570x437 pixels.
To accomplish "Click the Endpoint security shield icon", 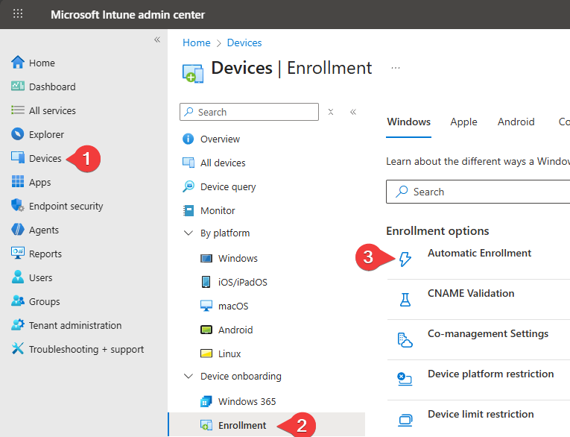I will (18, 206).
